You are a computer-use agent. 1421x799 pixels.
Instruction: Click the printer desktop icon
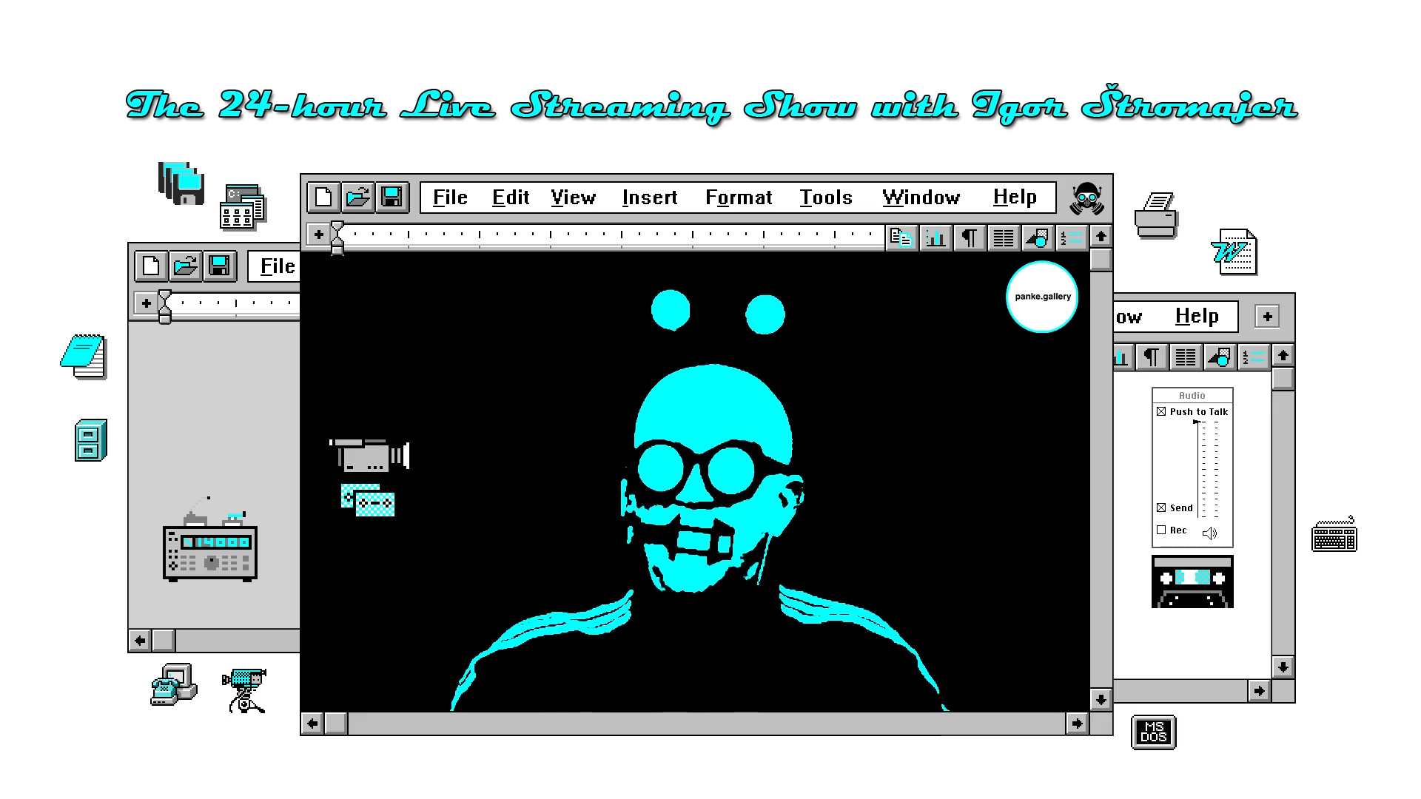tap(1156, 215)
